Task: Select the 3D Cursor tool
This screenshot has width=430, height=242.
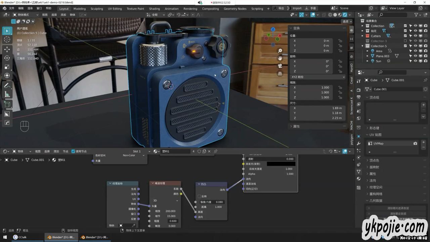Action: (x=7, y=40)
